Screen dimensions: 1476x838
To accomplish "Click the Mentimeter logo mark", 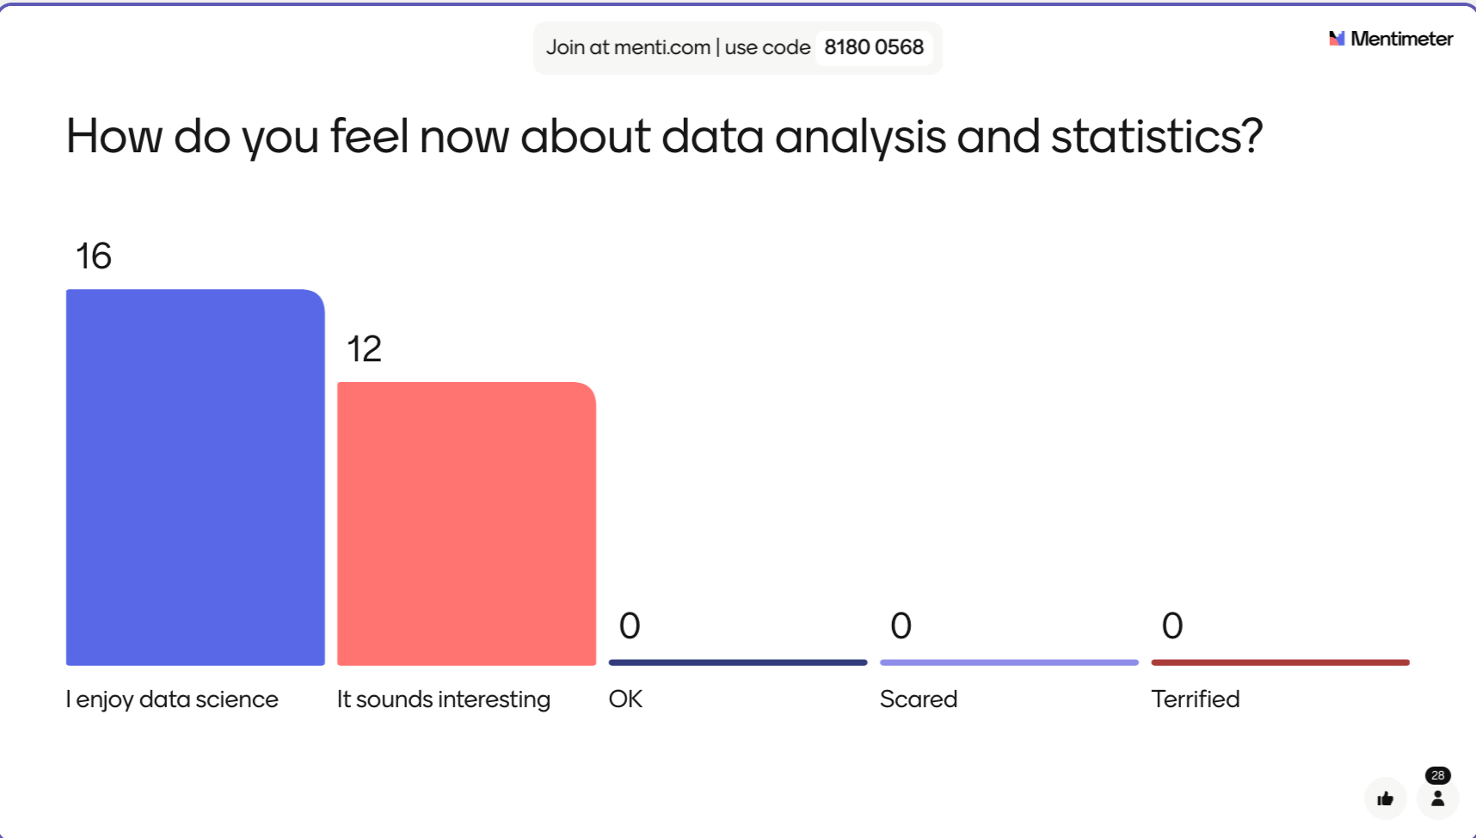I will (1337, 39).
